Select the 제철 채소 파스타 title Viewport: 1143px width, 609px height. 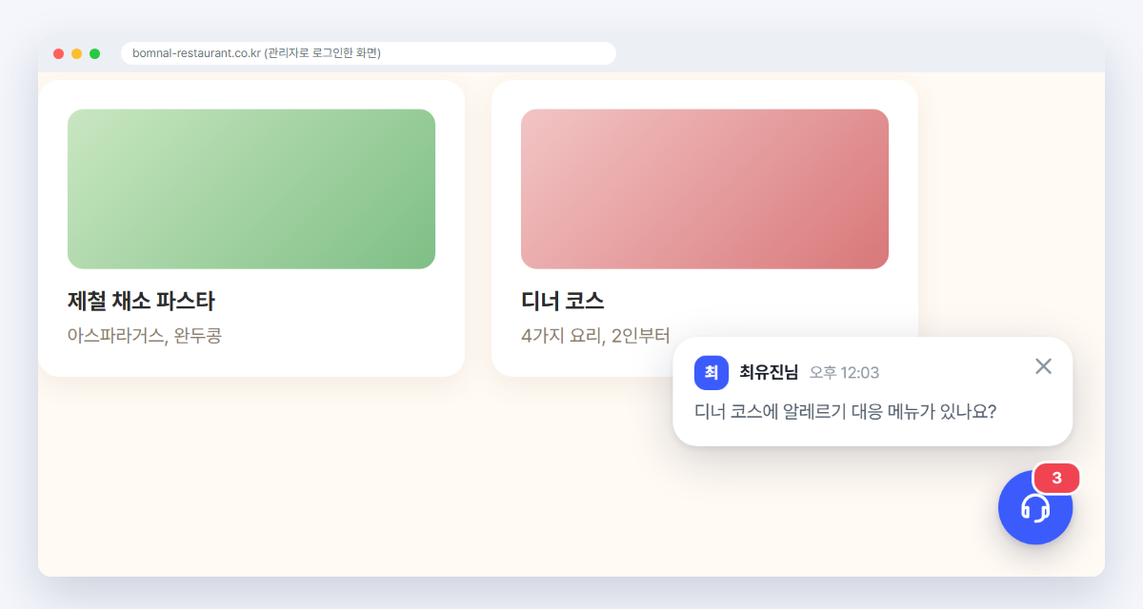pyautogui.click(x=141, y=302)
